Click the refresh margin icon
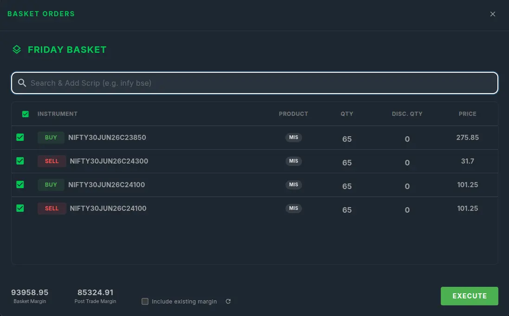Image resolution: width=509 pixels, height=316 pixels. pos(228,302)
